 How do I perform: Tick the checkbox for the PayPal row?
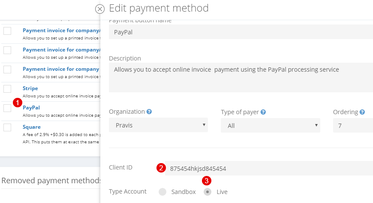[x=7, y=108]
